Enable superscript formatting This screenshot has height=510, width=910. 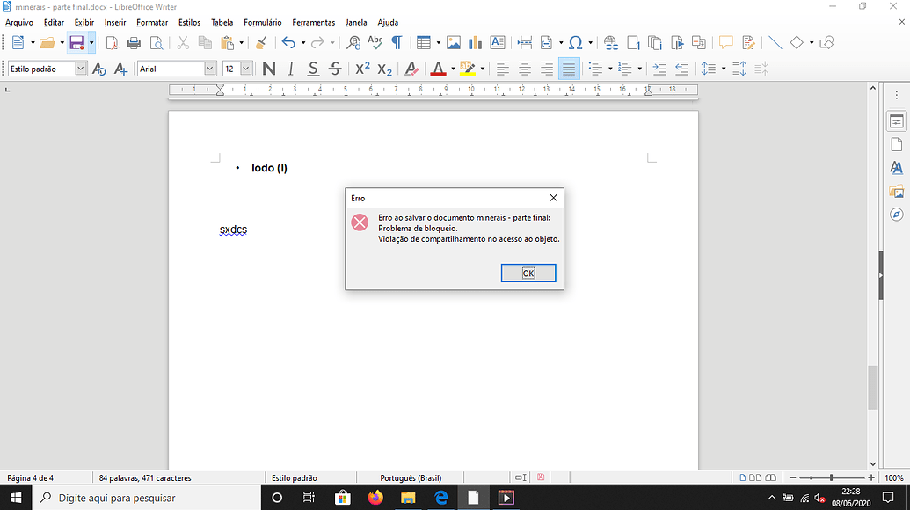point(363,68)
